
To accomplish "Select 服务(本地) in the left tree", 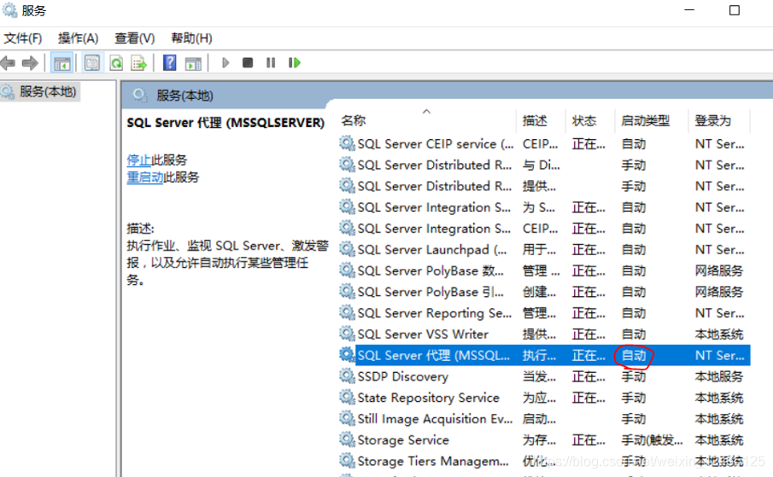I will click(47, 91).
